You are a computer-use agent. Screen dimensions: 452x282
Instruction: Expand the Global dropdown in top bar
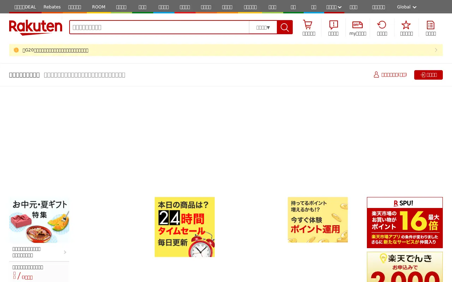(x=407, y=7)
